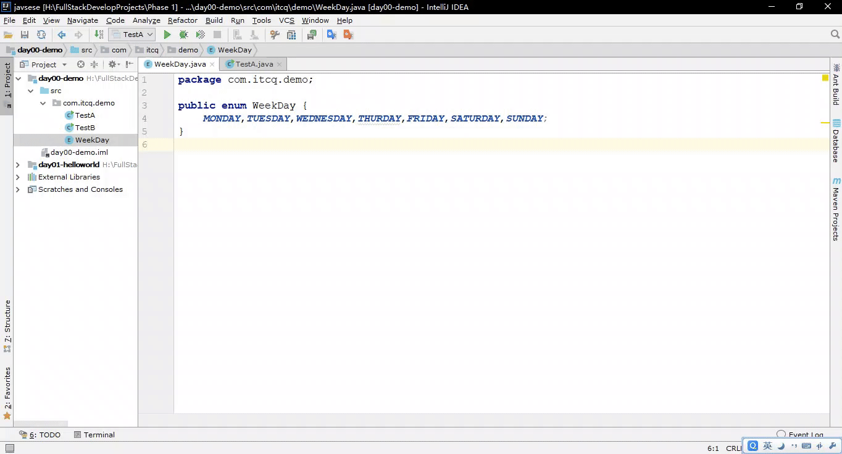Open Settings via the wrench toolbar icon
The image size is (842, 454).
click(x=275, y=35)
